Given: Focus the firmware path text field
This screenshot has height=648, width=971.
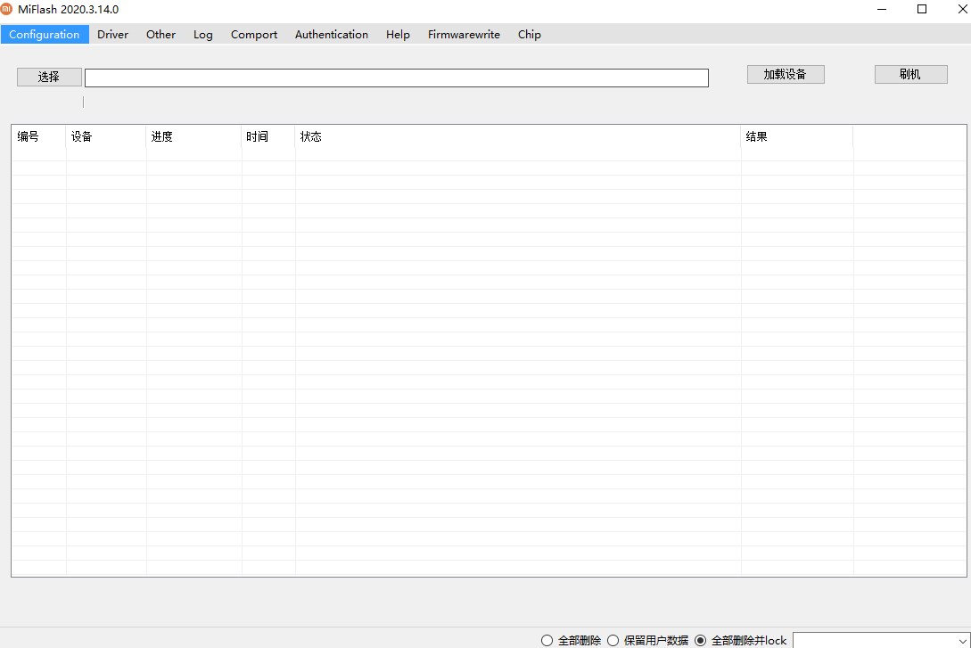Looking at the screenshot, I should tap(396, 78).
